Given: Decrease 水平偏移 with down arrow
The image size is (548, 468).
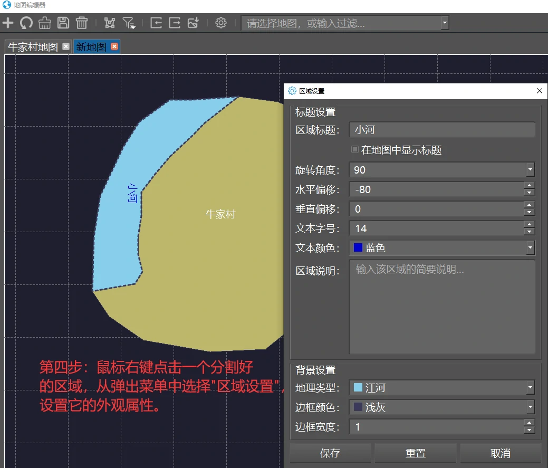Looking at the screenshot, I should (x=529, y=193).
